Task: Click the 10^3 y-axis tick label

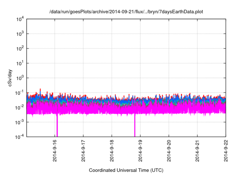Action: pyautogui.click(x=20, y=34)
